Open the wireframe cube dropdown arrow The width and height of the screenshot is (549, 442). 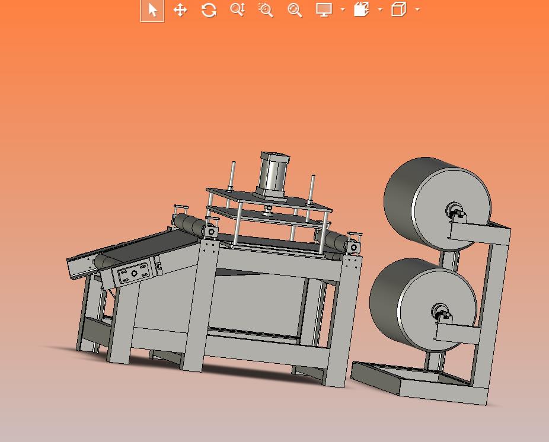click(x=417, y=10)
